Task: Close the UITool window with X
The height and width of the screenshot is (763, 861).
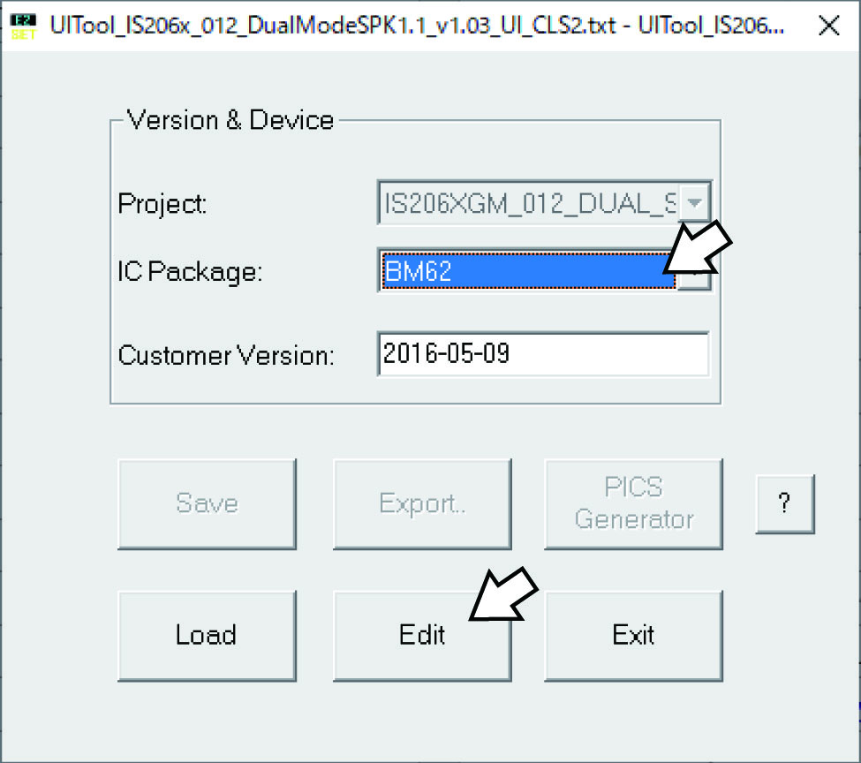Action: point(828,26)
